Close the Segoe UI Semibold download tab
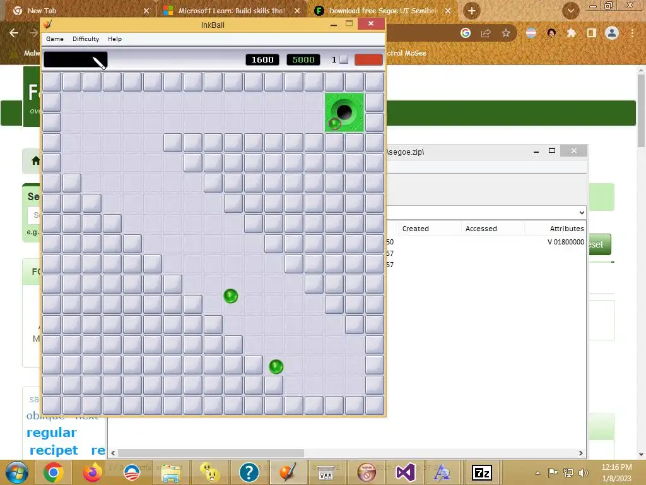Viewport: 646px width, 485px height. (x=448, y=11)
